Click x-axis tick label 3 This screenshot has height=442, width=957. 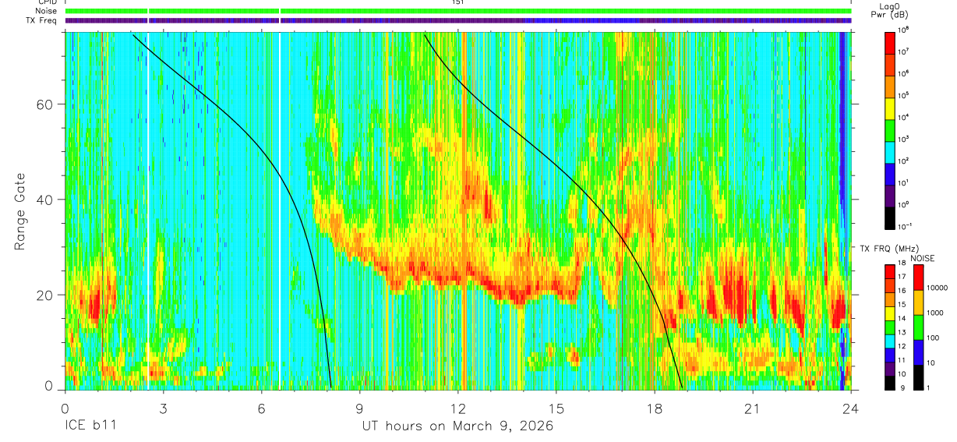pos(164,408)
